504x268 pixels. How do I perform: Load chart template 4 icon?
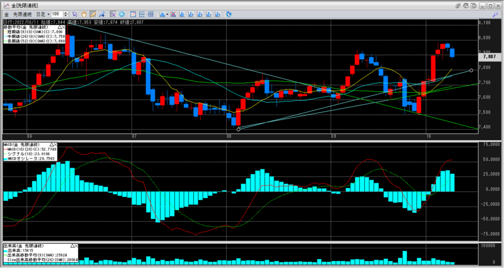click(209, 14)
